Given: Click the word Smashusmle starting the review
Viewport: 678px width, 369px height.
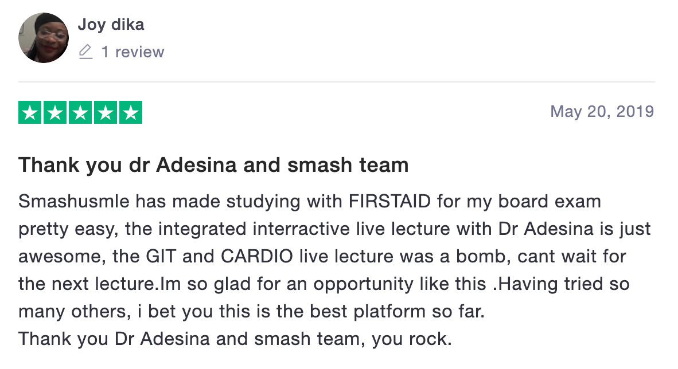Looking at the screenshot, I should point(74,201).
